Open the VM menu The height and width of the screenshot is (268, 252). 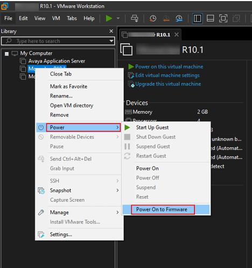tap(56, 18)
